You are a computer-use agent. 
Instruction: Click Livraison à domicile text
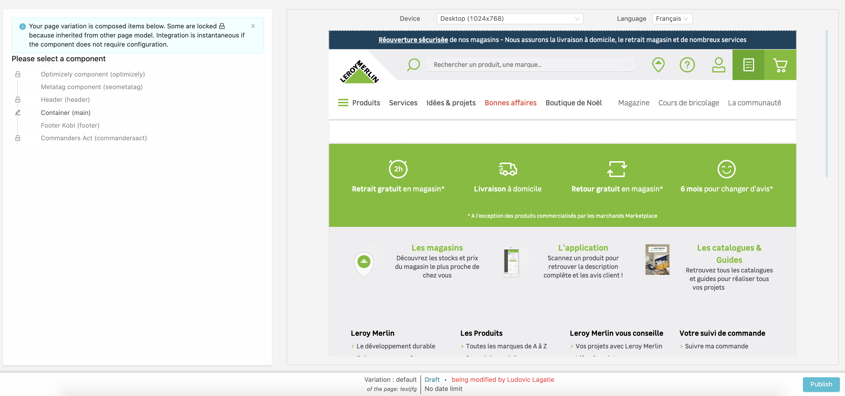507,189
